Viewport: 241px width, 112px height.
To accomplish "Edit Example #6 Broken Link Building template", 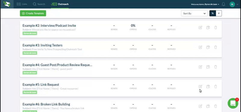I will pos(200,106).
